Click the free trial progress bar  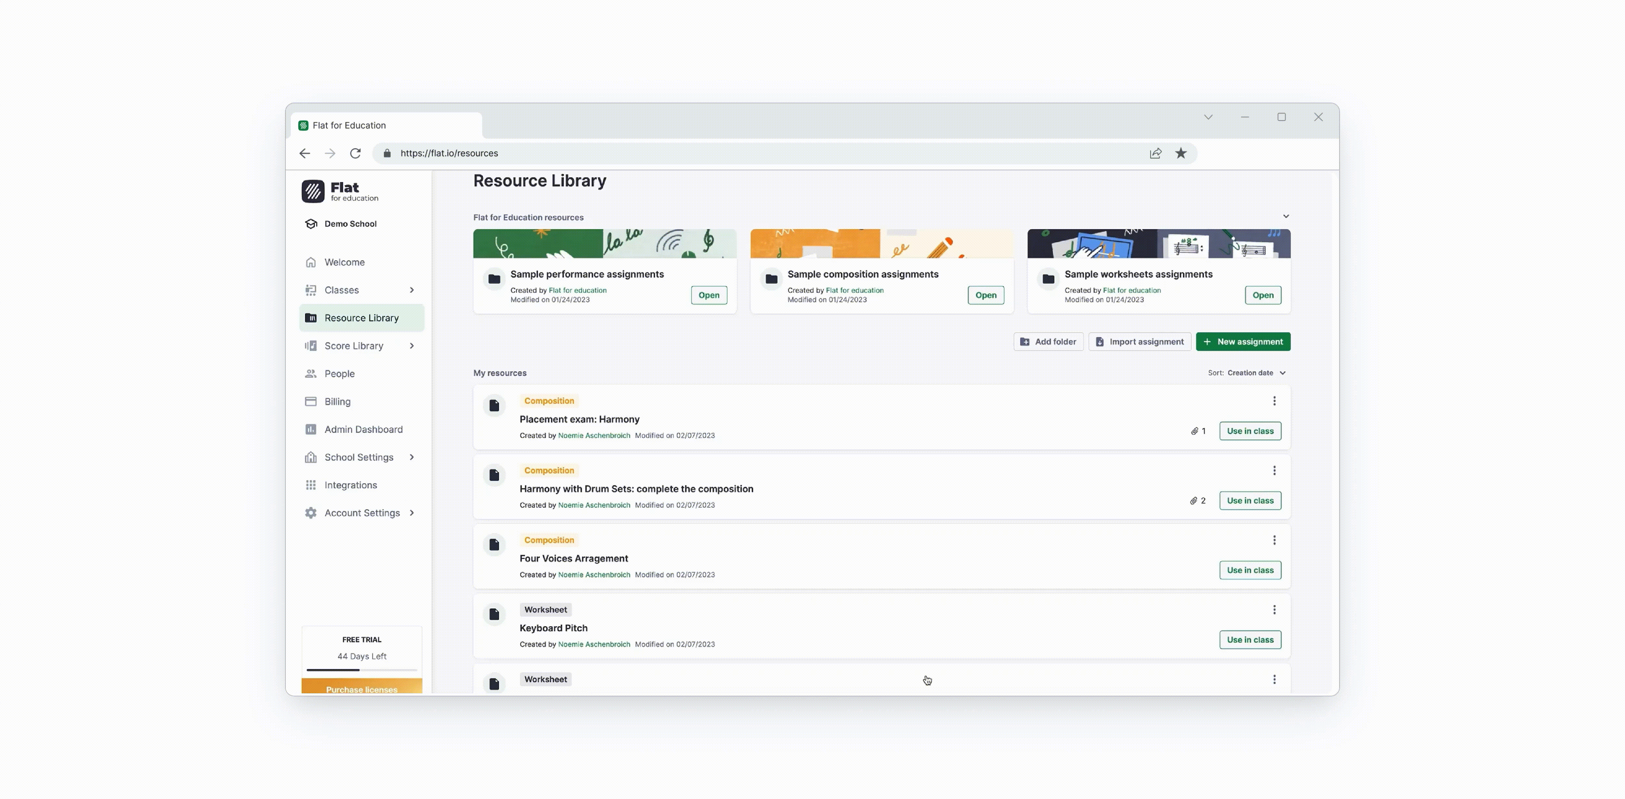(362, 670)
